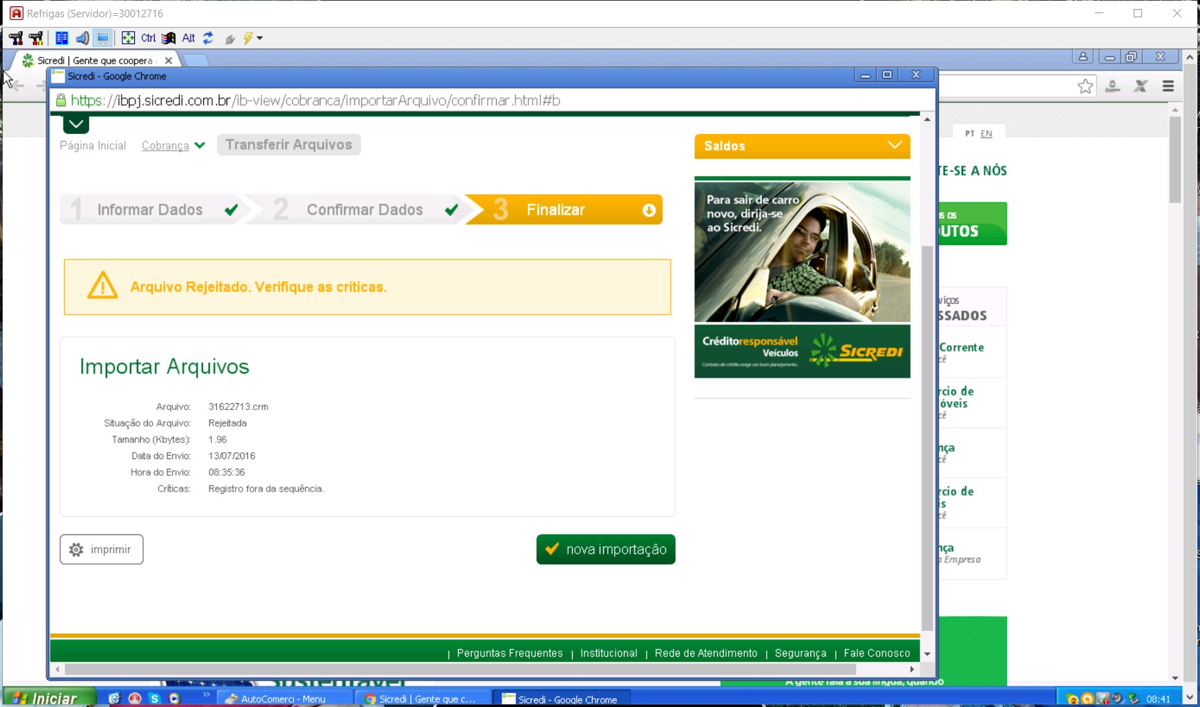Image resolution: width=1200 pixels, height=707 pixels.
Task: Click the Skype quick launch icon
Action: point(154,699)
